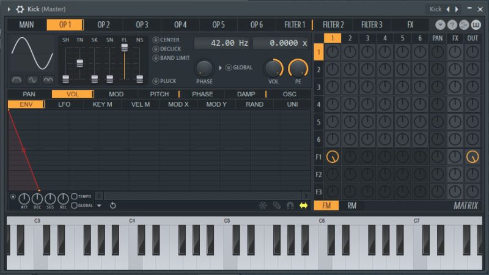Click the envelope tag step icon

277,205
